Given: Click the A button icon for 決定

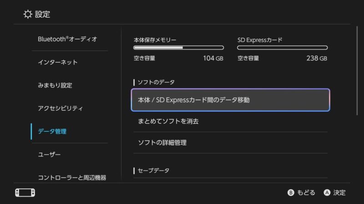Looking at the screenshot, I should click(x=327, y=193).
